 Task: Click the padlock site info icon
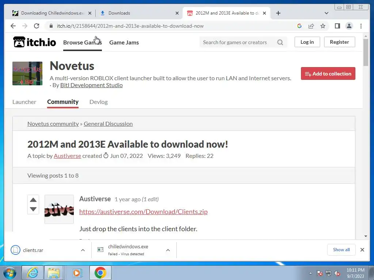51,26
